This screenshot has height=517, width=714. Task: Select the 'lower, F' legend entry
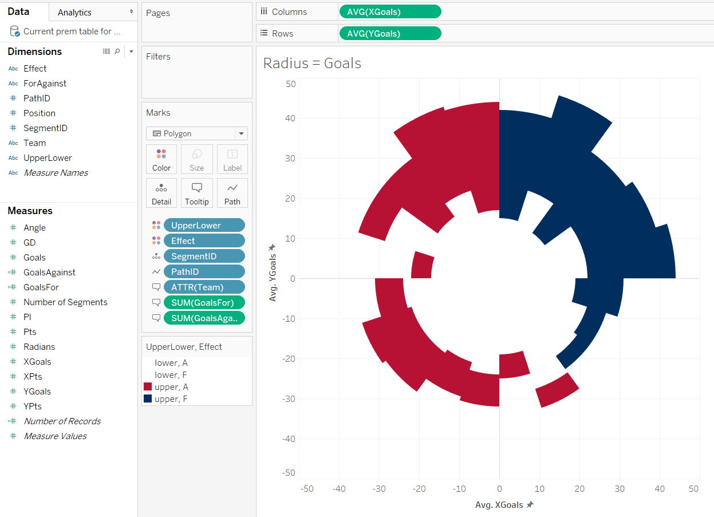pos(171,375)
